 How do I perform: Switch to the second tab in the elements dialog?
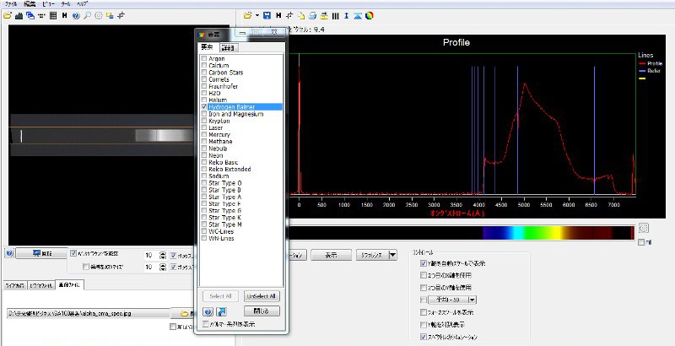click(x=227, y=48)
